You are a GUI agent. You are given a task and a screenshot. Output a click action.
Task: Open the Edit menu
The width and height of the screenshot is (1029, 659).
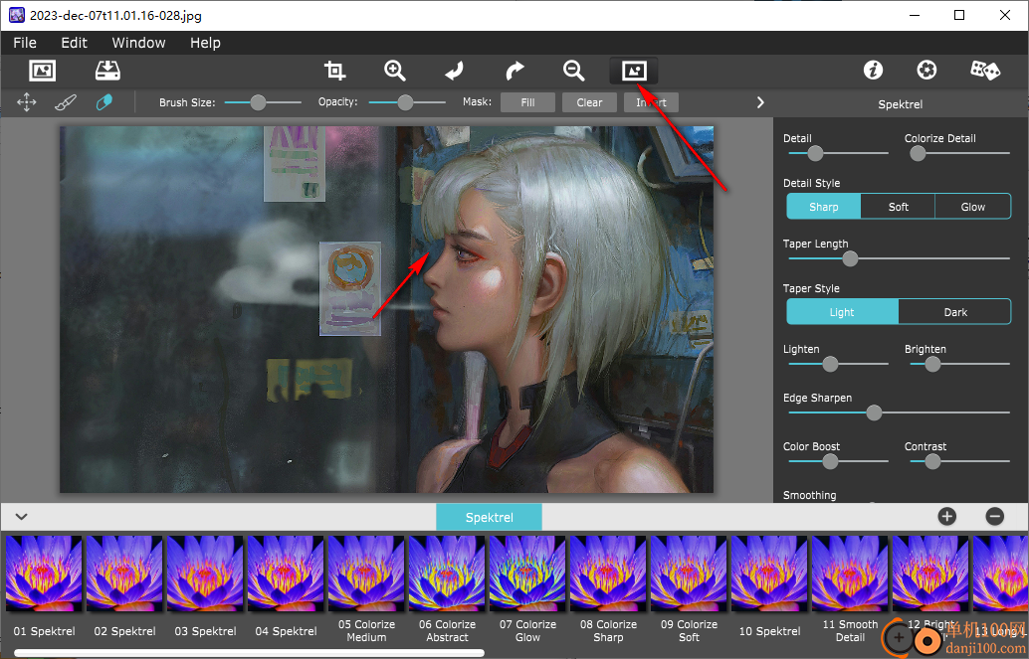point(75,43)
